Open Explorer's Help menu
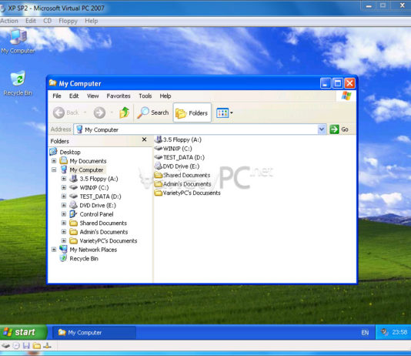Viewport: 411px width, 356px height. click(165, 96)
